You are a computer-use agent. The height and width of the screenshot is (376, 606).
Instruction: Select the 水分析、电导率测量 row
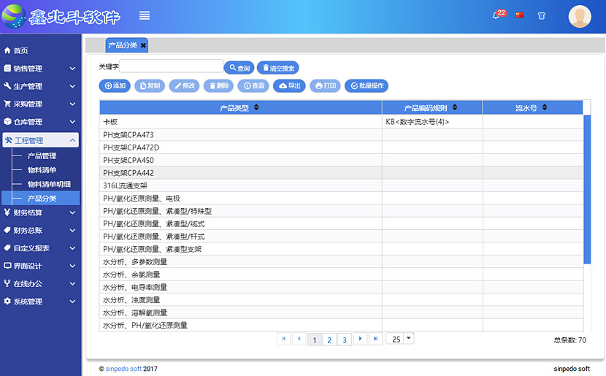[x=341, y=288]
